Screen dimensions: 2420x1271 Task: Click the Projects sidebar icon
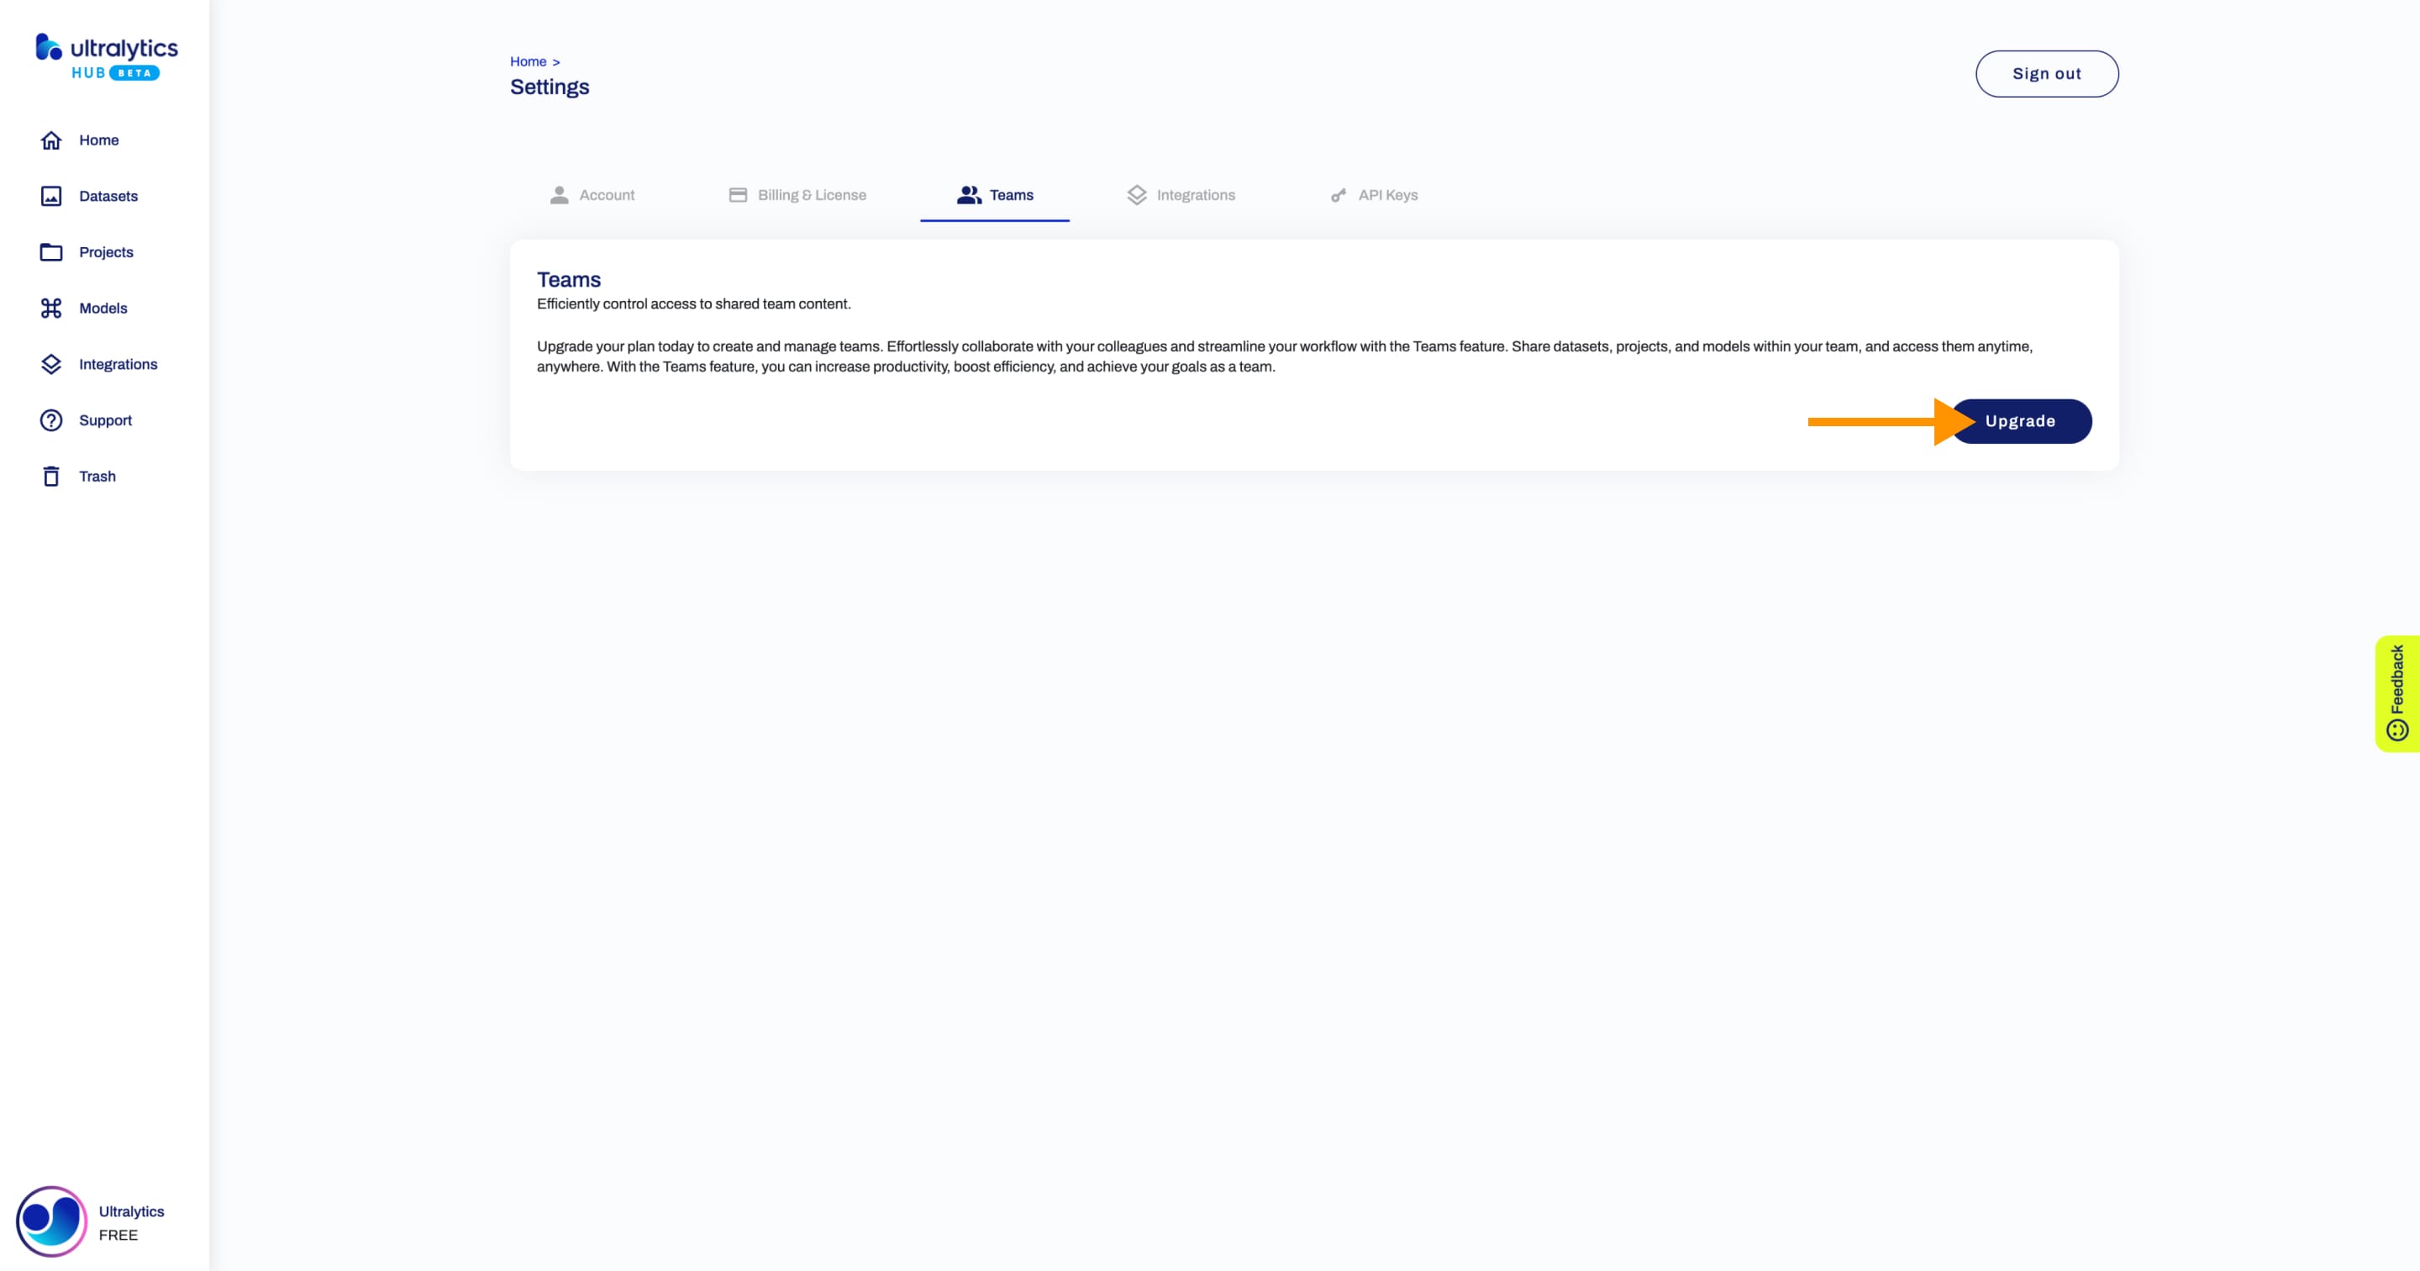(50, 251)
